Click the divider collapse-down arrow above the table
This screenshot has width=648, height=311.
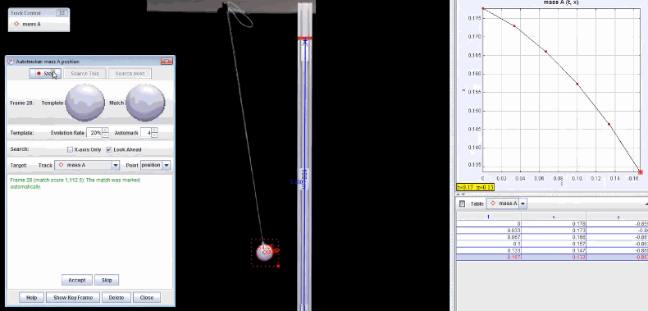[463, 194]
